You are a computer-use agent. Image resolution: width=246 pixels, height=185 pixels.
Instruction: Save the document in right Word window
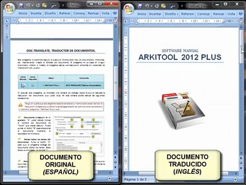point(140,6)
